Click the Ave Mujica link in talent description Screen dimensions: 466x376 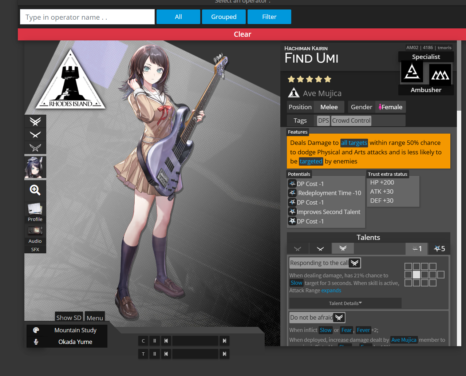404,340
